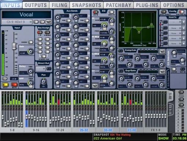Click the channel presets folder icon beside Ch 9
The width and height of the screenshot is (187, 141).
pos(49,22)
